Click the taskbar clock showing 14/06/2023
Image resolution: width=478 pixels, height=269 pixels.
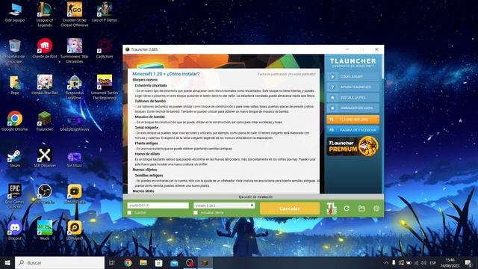click(x=450, y=262)
